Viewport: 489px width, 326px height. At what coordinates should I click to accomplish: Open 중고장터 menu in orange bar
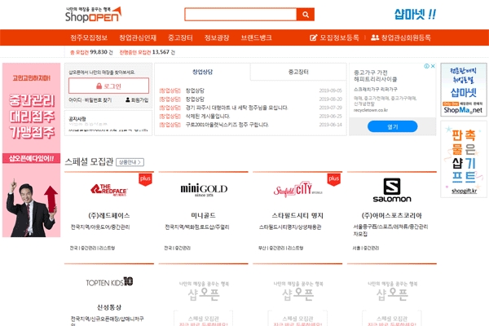point(180,37)
